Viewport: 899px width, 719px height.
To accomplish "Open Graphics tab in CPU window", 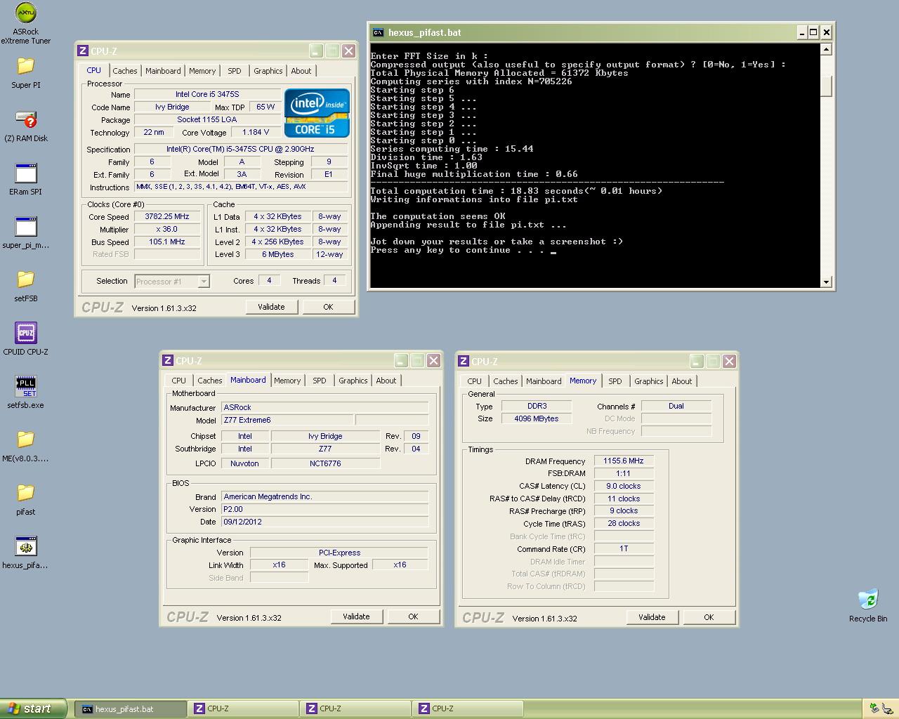I will [x=268, y=71].
